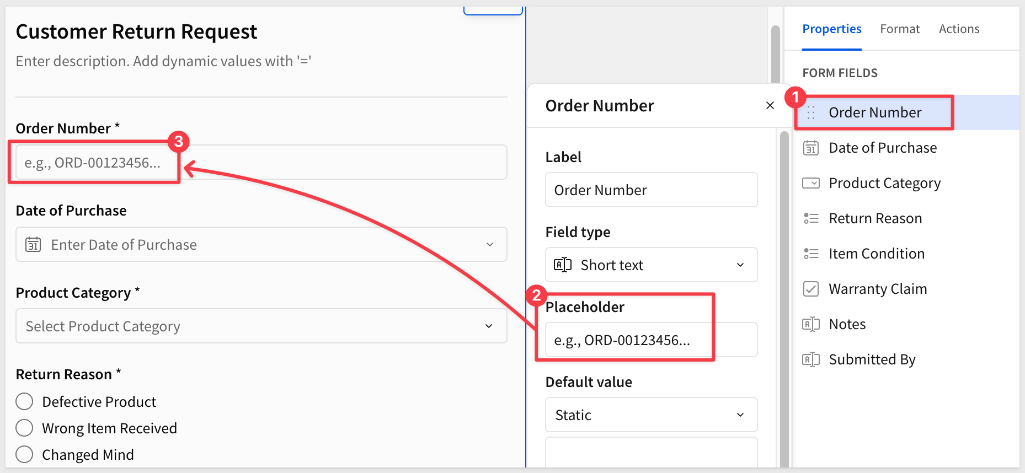Screen dimensions: 1025x473
Task: Switch to the Format tab
Action: click(x=899, y=29)
